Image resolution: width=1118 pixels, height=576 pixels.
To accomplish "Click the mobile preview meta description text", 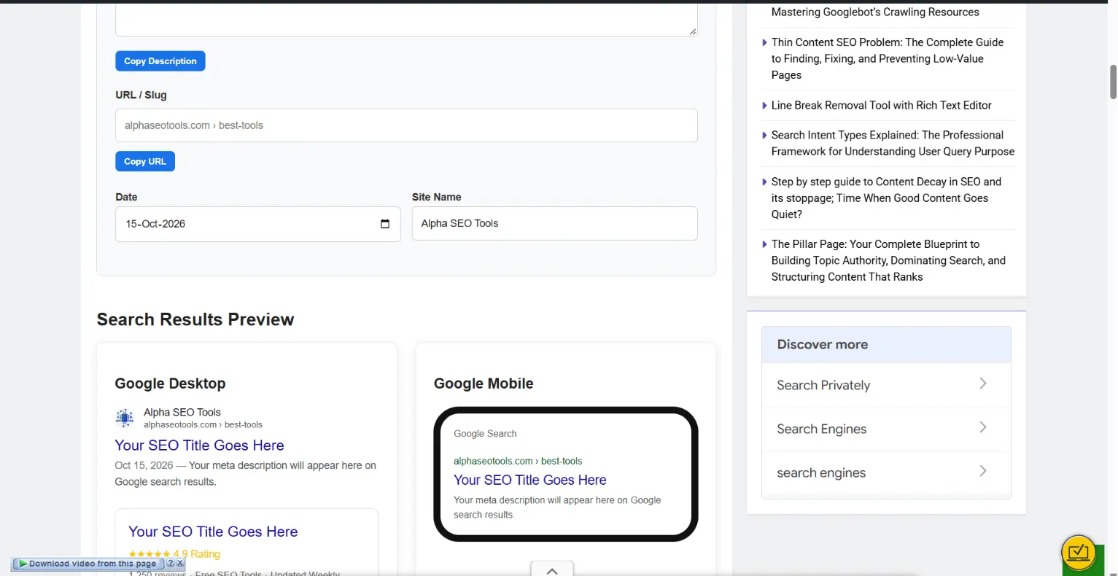I will click(x=557, y=507).
